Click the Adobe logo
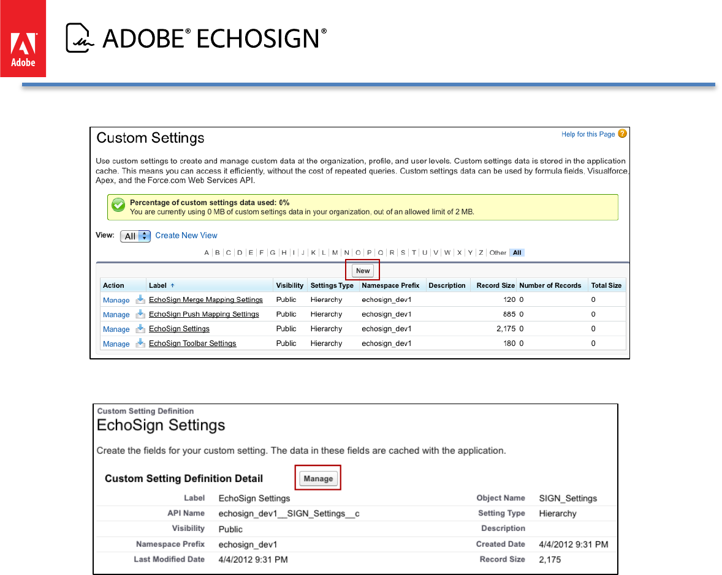The height and width of the screenshot is (575, 722). 23,39
